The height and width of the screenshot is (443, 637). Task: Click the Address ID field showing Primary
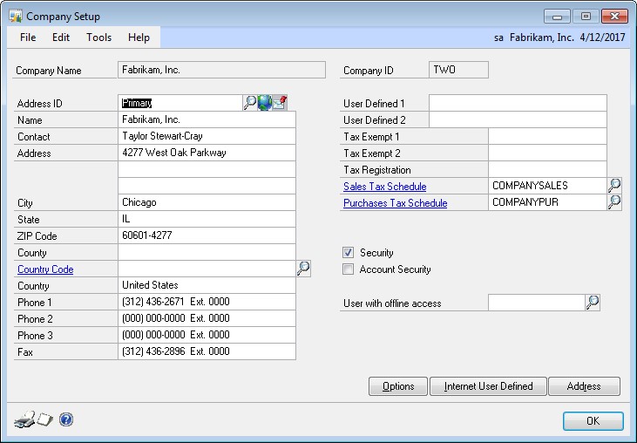click(180, 103)
